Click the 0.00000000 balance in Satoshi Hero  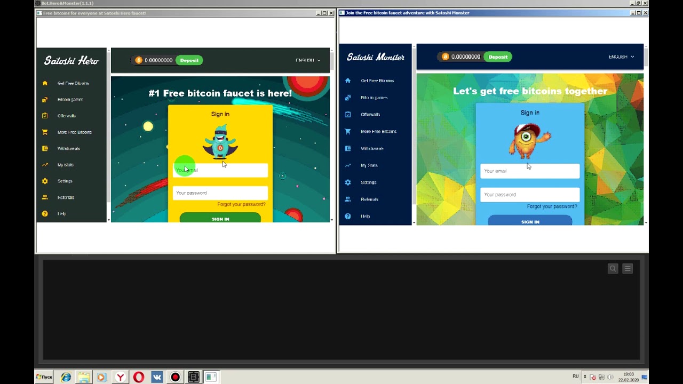[x=158, y=60]
